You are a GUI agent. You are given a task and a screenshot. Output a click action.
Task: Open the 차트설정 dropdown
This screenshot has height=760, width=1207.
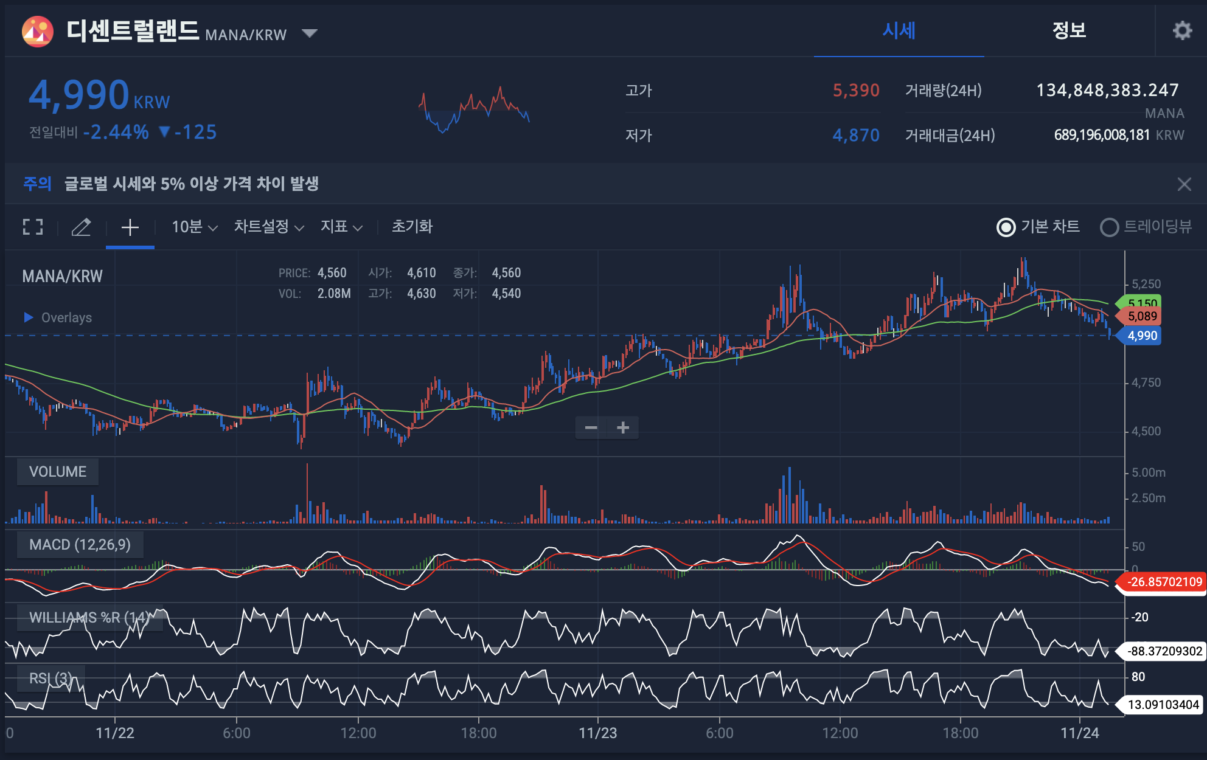[268, 227]
